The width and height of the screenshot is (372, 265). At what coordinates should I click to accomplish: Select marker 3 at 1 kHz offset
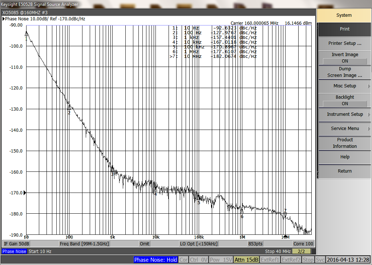pyautogui.click(x=112, y=169)
